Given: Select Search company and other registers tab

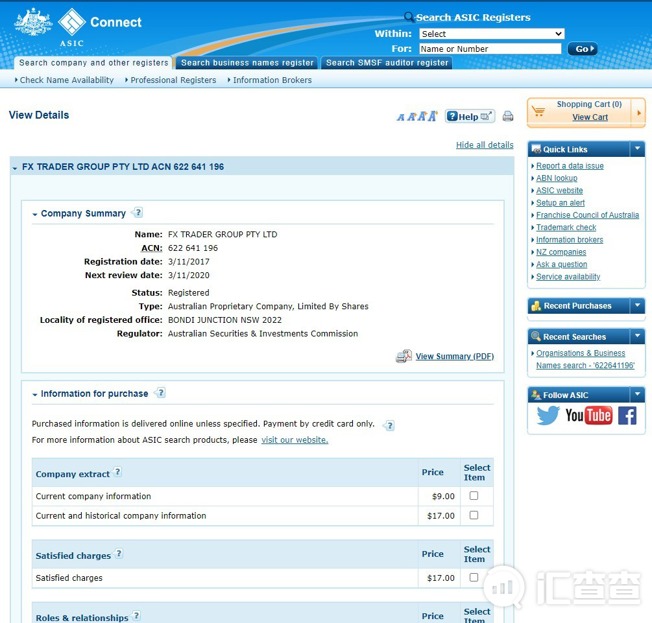Looking at the screenshot, I should tap(93, 63).
